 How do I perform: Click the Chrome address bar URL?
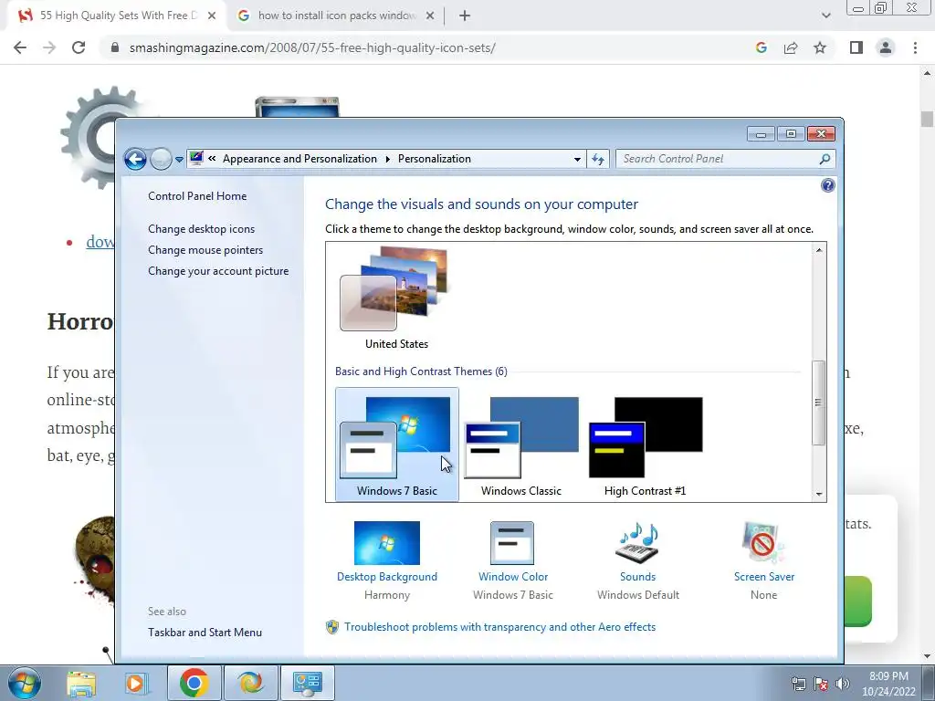[x=312, y=47]
